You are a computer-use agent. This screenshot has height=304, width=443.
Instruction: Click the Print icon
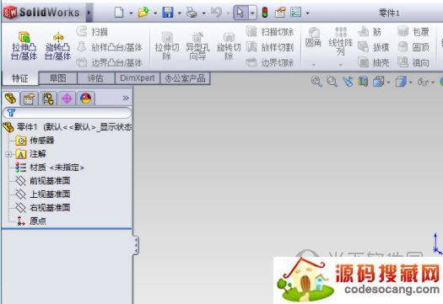click(192, 13)
